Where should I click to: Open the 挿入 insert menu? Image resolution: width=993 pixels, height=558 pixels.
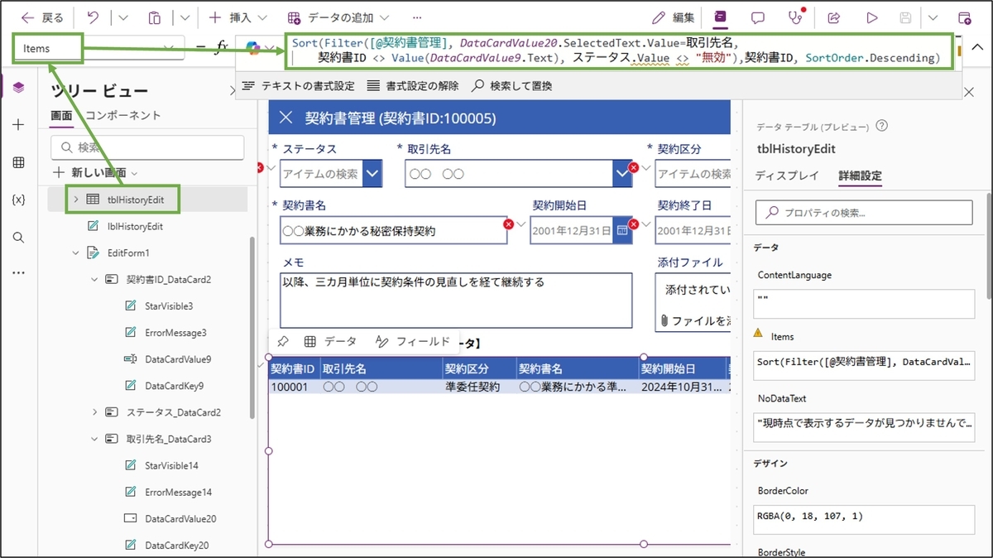pos(237,17)
